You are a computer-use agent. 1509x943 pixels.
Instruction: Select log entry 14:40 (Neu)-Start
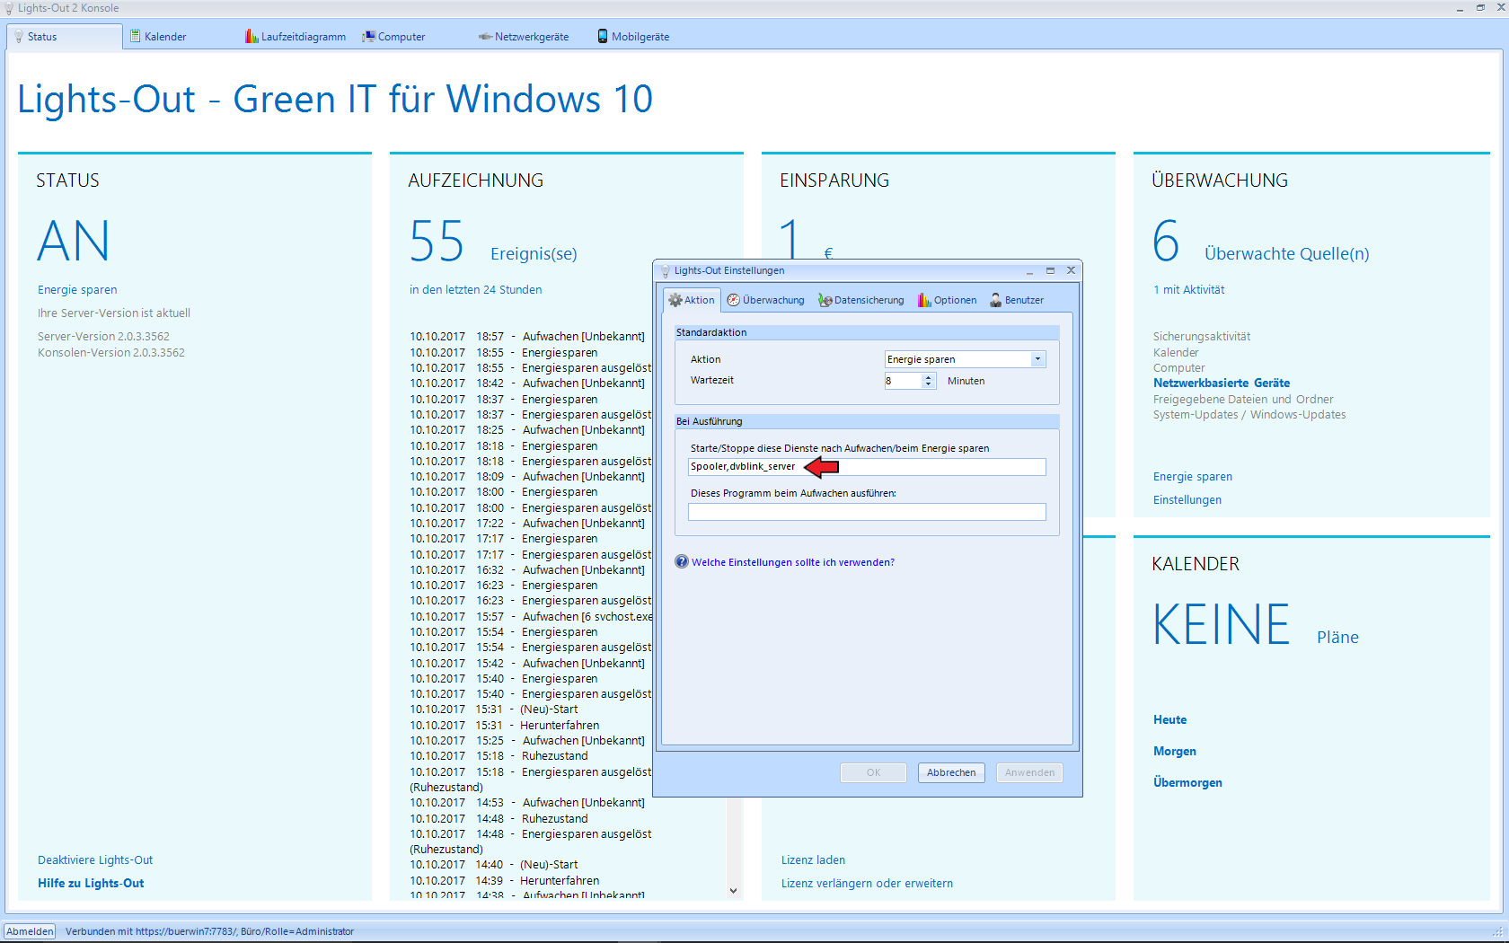[x=494, y=865]
